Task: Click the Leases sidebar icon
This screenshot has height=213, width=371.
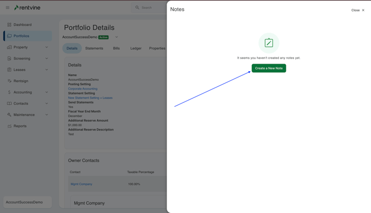Action: tap(9, 70)
